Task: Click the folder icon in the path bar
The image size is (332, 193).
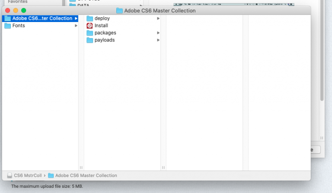Action: (51, 175)
